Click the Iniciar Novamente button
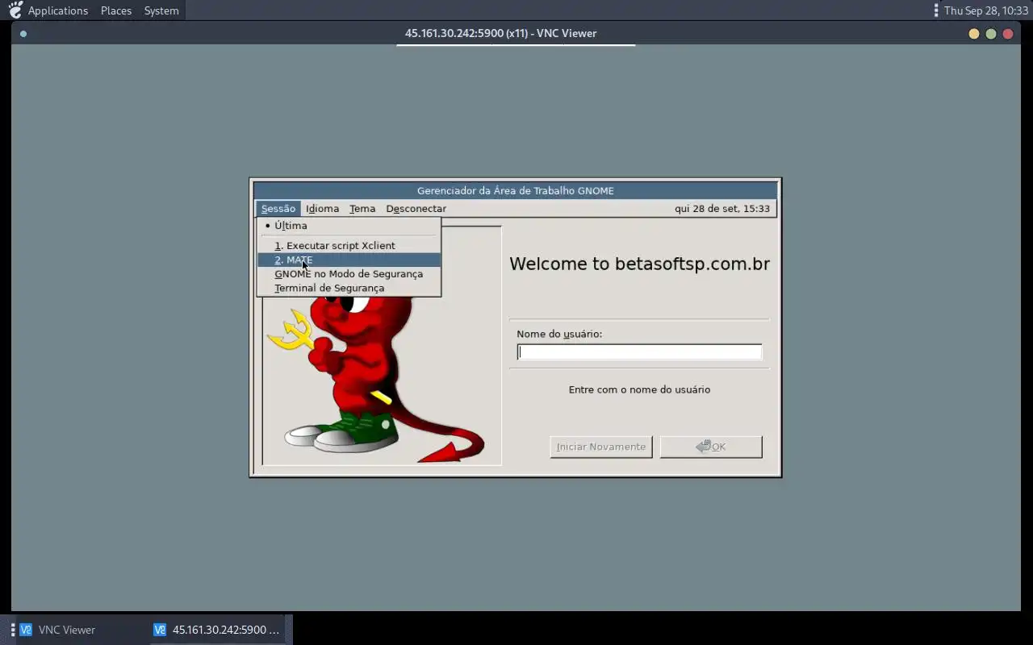Image resolution: width=1033 pixels, height=645 pixels. pyautogui.click(x=601, y=447)
